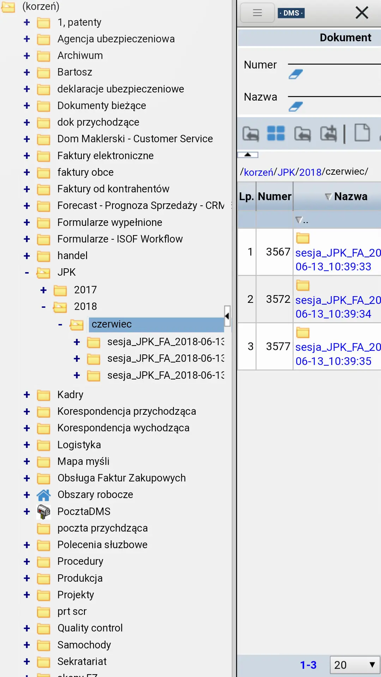Switch to the blue grid tile view
Image resolution: width=381 pixels, height=677 pixels.
pyautogui.click(x=276, y=133)
